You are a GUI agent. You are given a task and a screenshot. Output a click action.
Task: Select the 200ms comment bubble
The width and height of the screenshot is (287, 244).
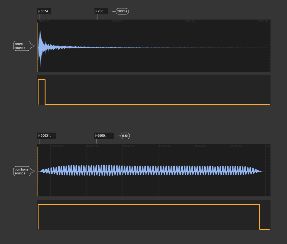[x=122, y=11]
